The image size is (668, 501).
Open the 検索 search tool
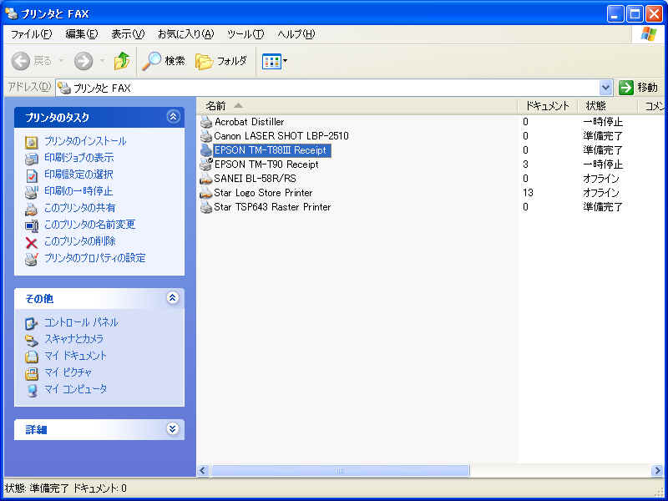point(164,61)
